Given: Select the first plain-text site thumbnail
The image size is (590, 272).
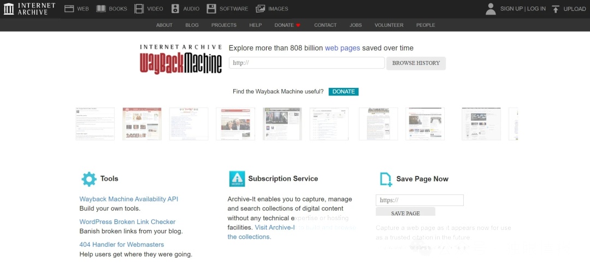Looking at the screenshot, I should [x=95, y=124].
